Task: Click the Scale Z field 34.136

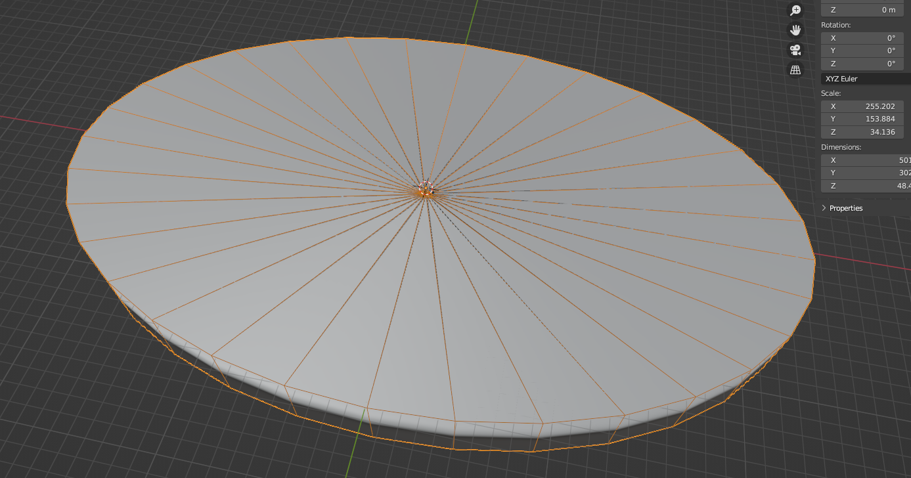Action: pyautogui.click(x=862, y=132)
